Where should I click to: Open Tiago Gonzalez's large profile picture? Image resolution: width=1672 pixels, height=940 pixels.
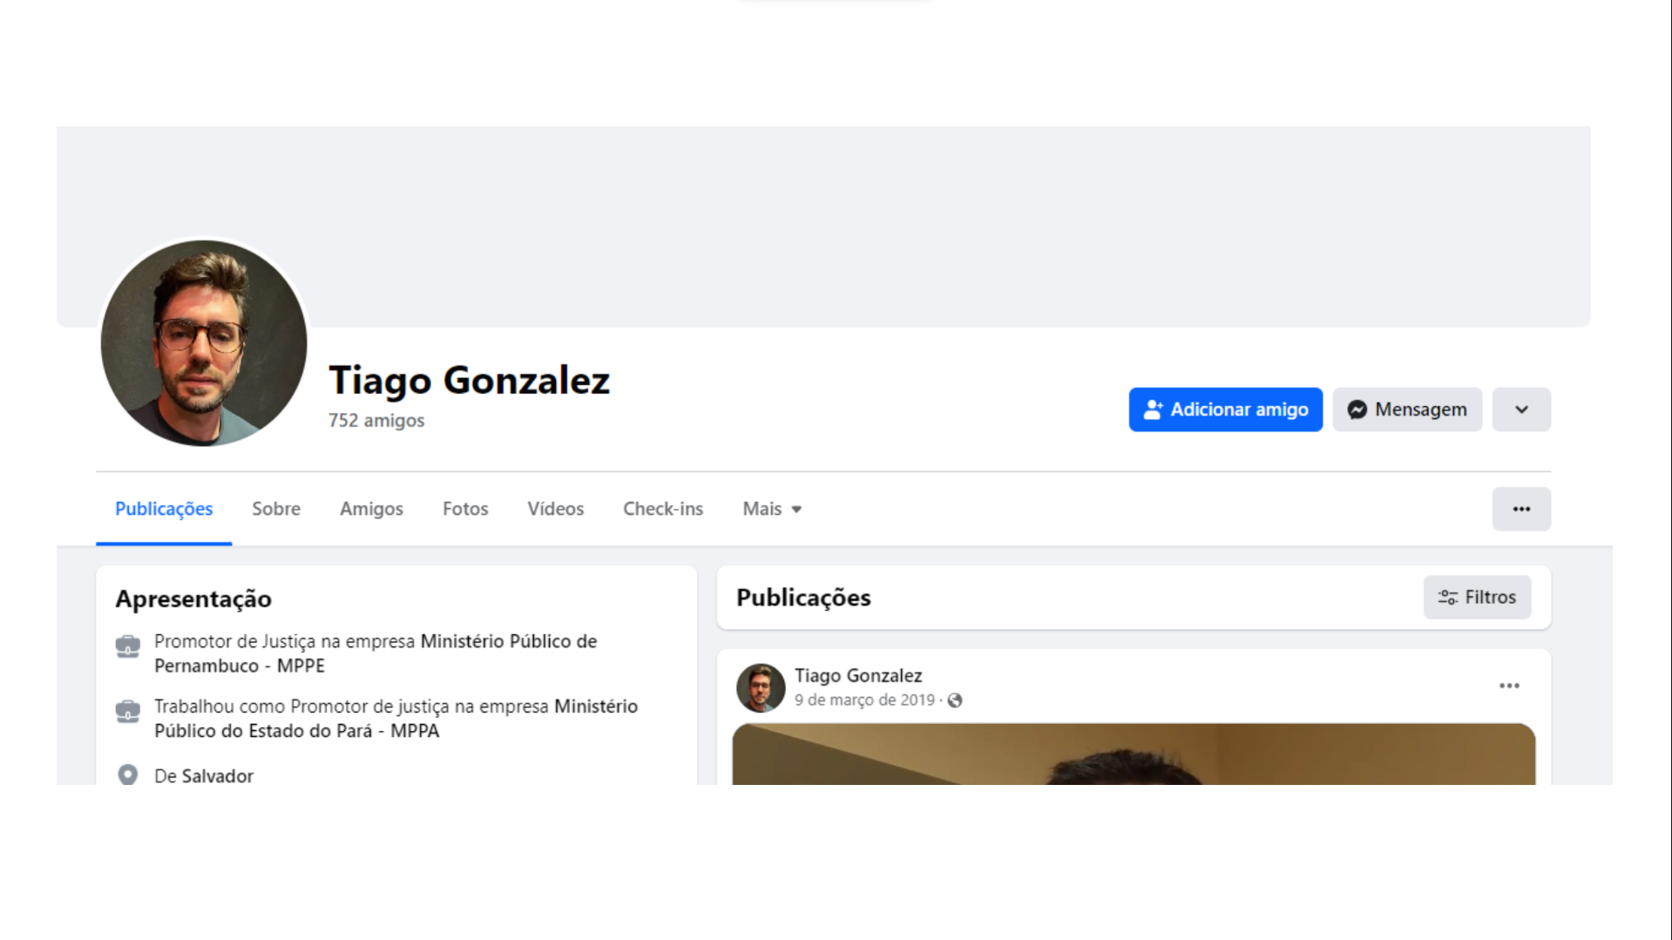pyautogui.click(x=204, y=343)
